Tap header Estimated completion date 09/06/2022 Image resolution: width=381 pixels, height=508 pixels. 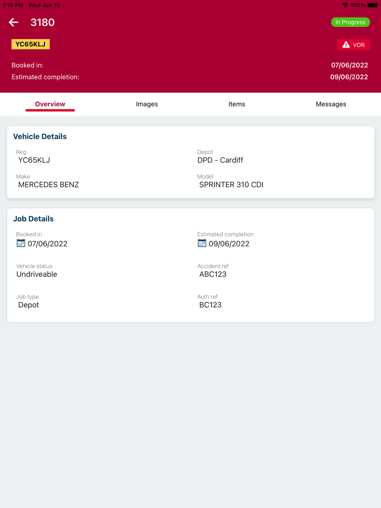pyautogui.click(x=349, y=77)
